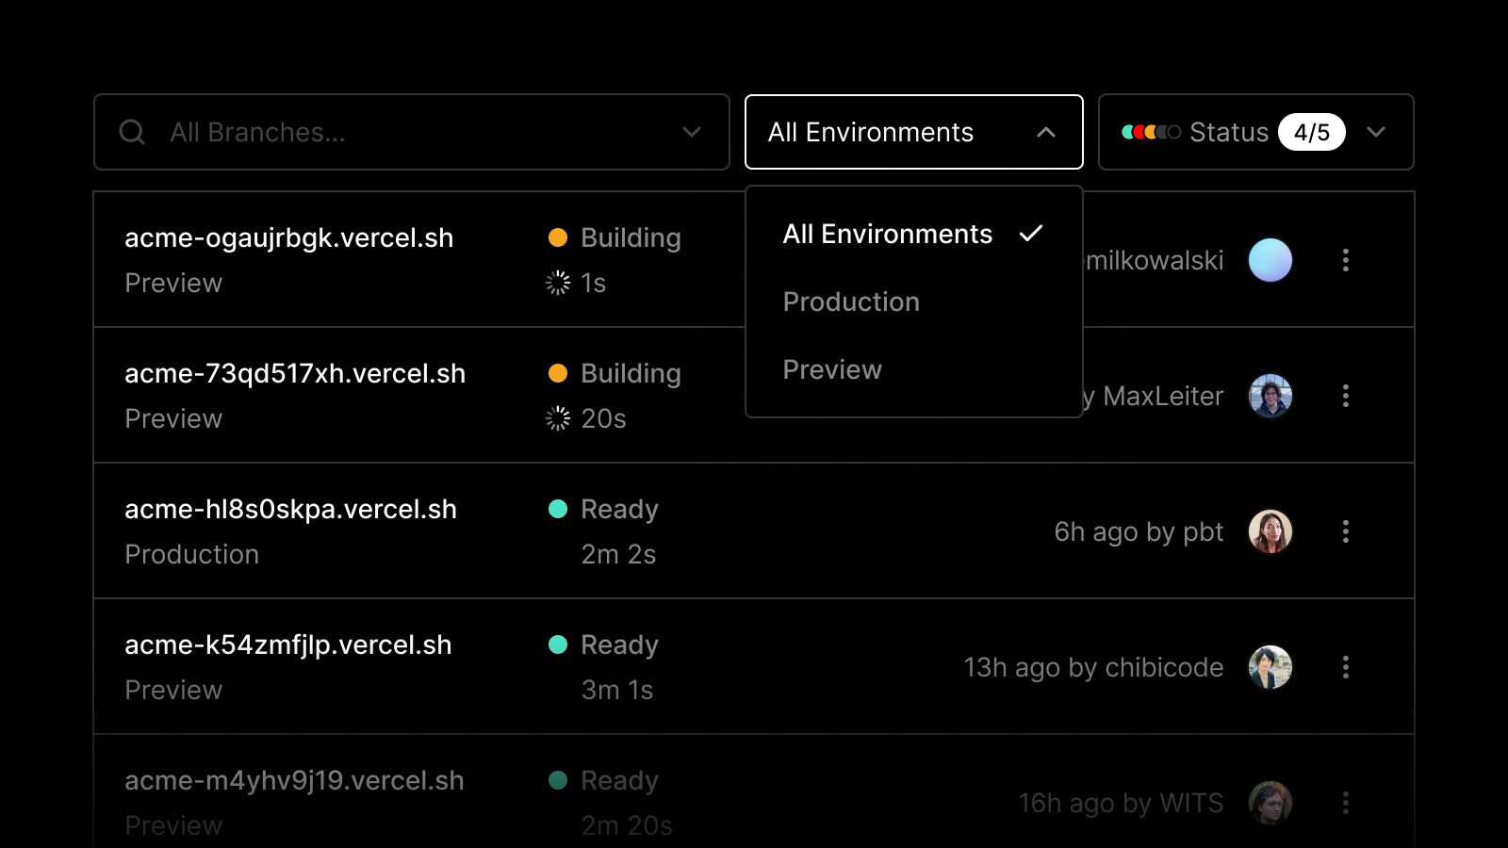Expand the All Branches filter dropdown
1508x848 pixels.
(693, 132)
